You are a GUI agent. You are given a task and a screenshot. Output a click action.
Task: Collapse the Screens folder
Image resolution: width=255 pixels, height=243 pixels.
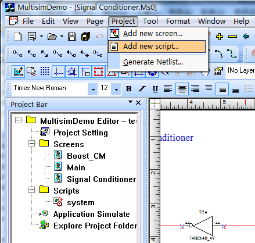point(31,144)
